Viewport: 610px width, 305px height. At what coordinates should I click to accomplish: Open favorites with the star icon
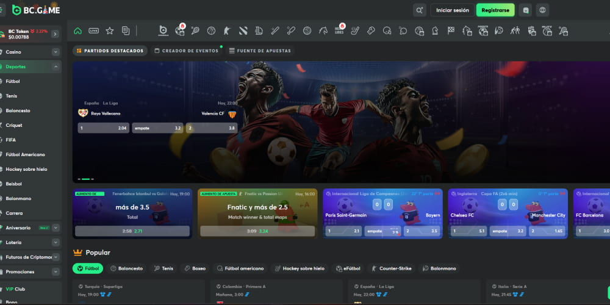(110, 30)
